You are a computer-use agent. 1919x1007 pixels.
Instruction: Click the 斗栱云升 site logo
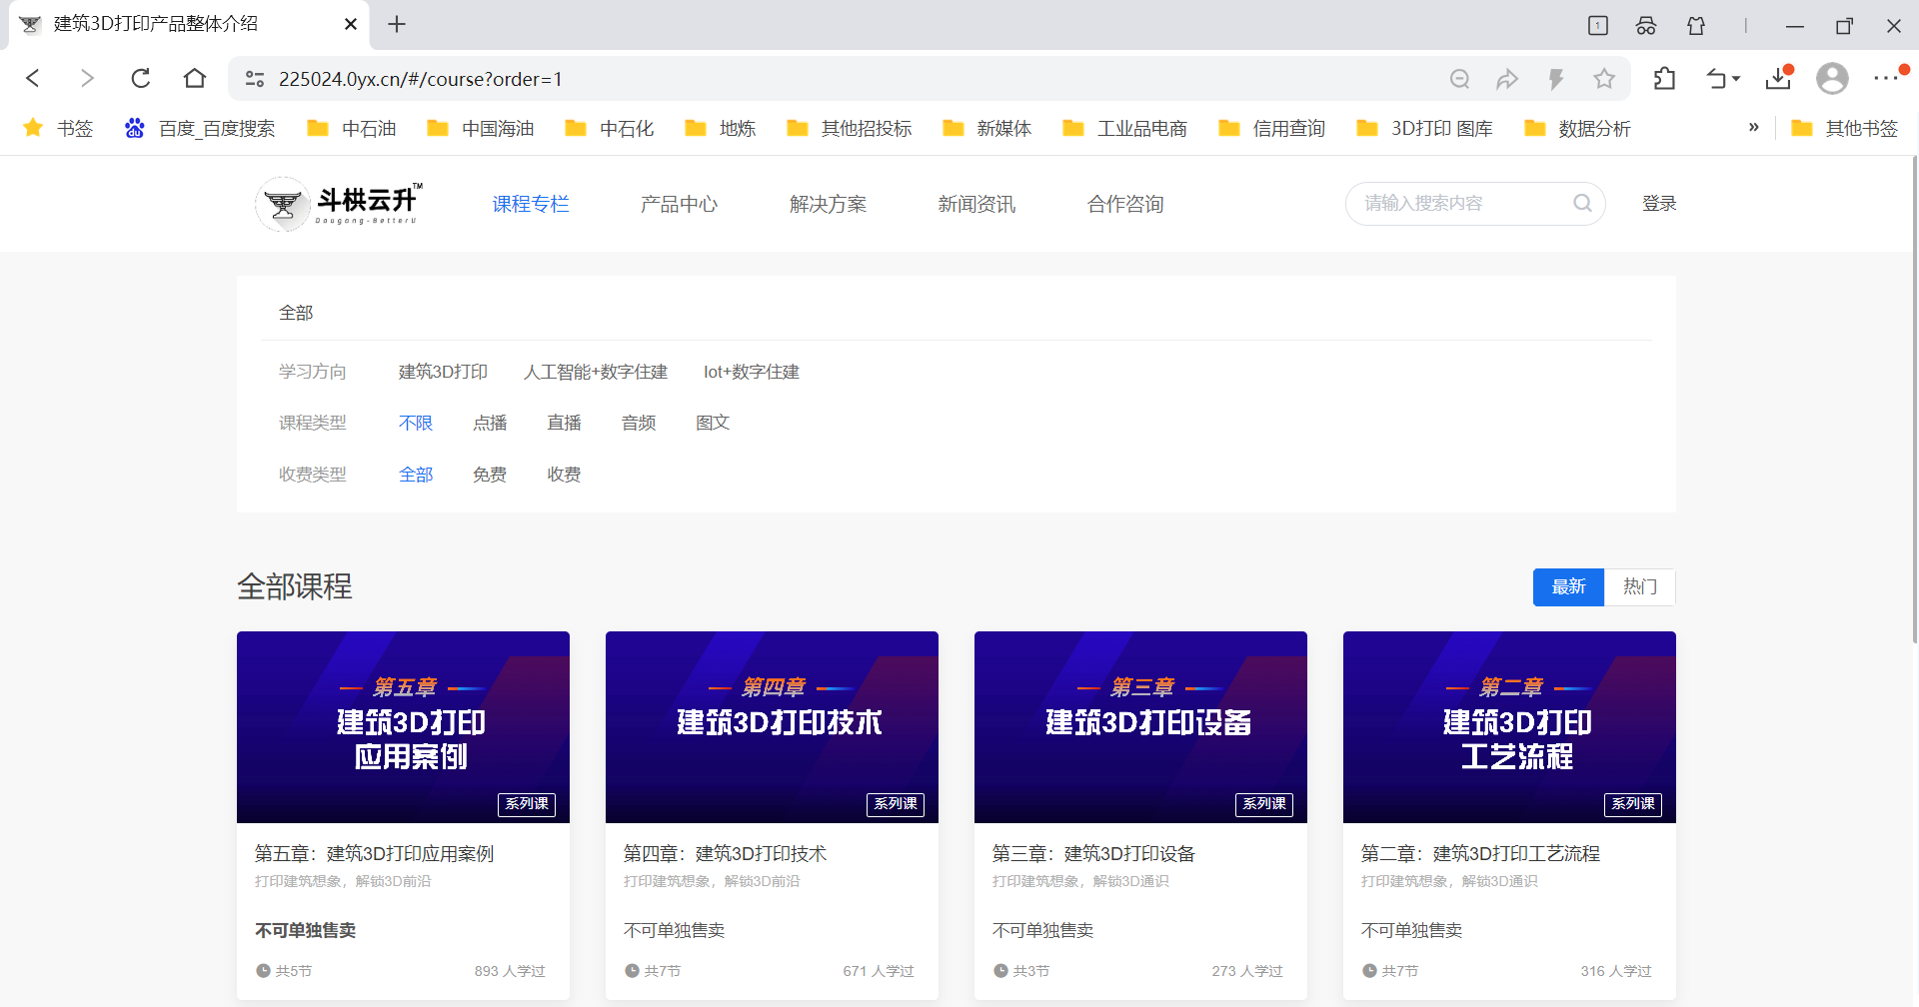tap(340, 204)
